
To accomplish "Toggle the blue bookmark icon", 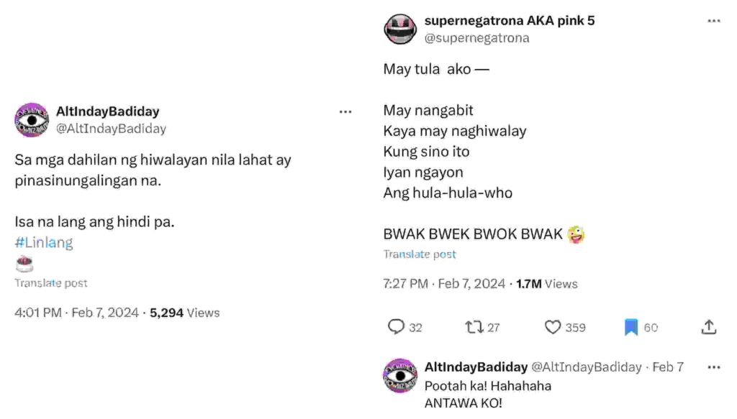I will [x=631, y=328].
